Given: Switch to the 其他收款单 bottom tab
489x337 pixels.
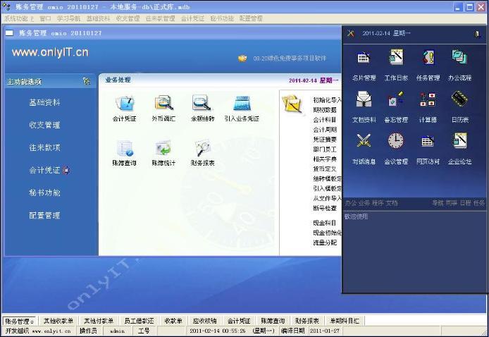Looking at the screenshot, I should 58,321.
